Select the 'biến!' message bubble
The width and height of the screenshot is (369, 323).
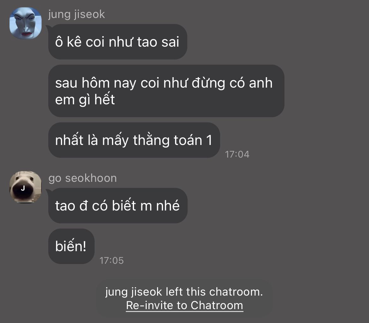coord(71,246)
